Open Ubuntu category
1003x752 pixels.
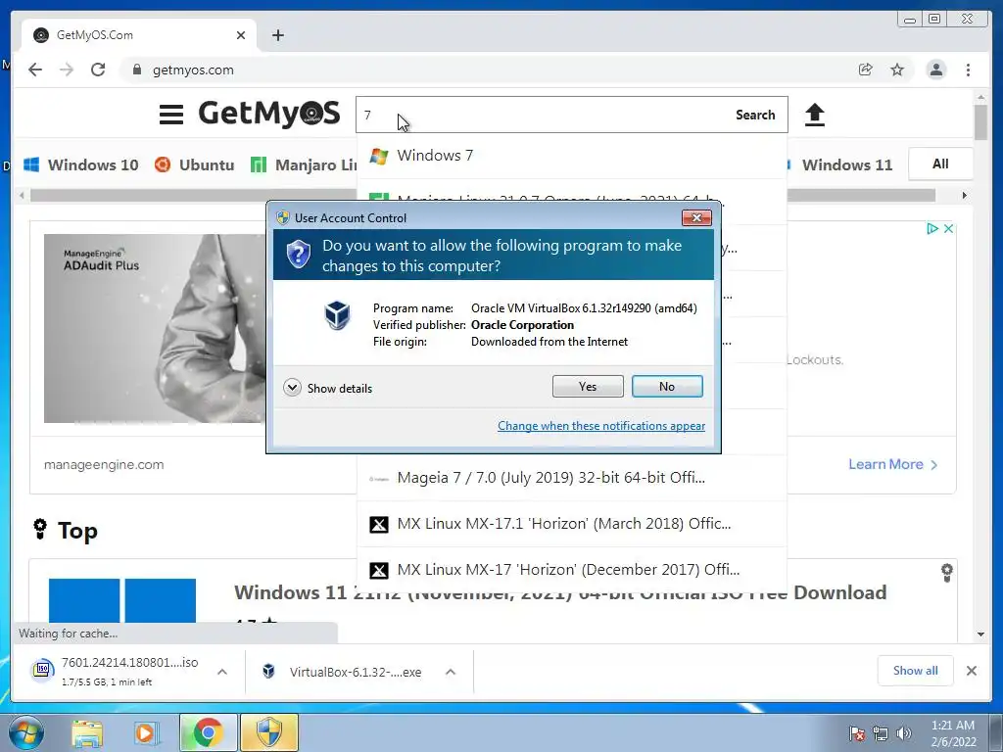(194, 164)
